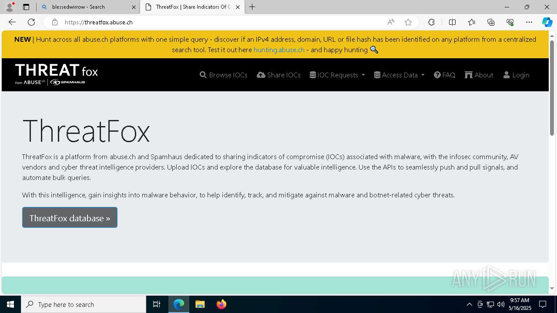Refresh the current page
This screenshot has width=557, height=313.
(31, 22)
